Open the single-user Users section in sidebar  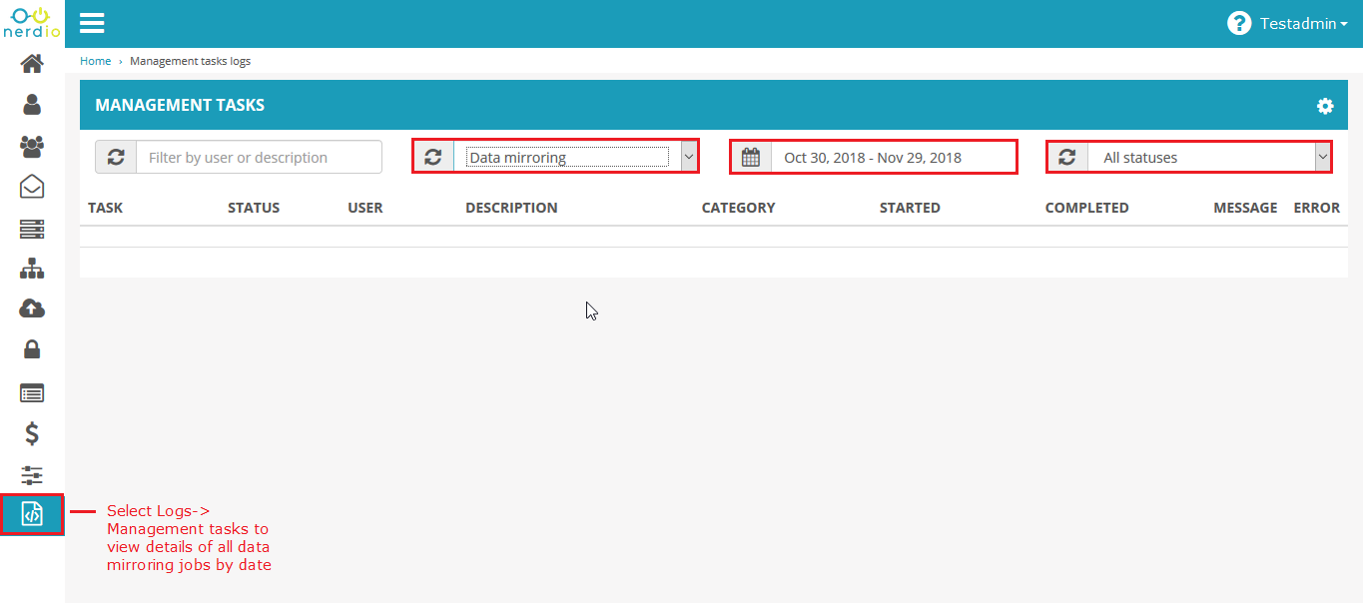(x=32, y=104)
